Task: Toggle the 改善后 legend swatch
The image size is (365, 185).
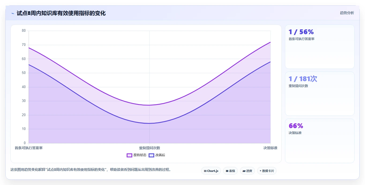Action: click(151, 155)
